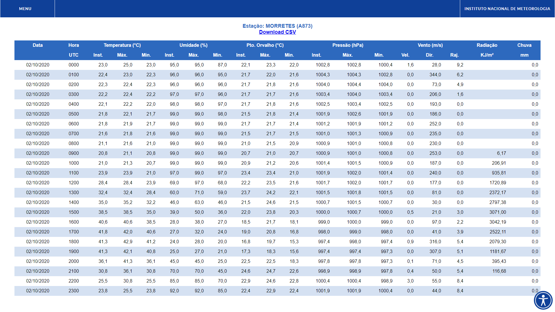The height and width of the screenshot is (312, 555).
Task: Click humidity value 69,0 at 1200
Action: tap(174, 183)
